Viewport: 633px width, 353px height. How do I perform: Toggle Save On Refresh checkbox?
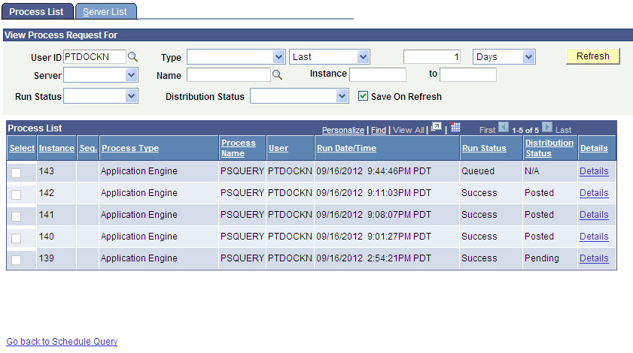tap(363, 96)
